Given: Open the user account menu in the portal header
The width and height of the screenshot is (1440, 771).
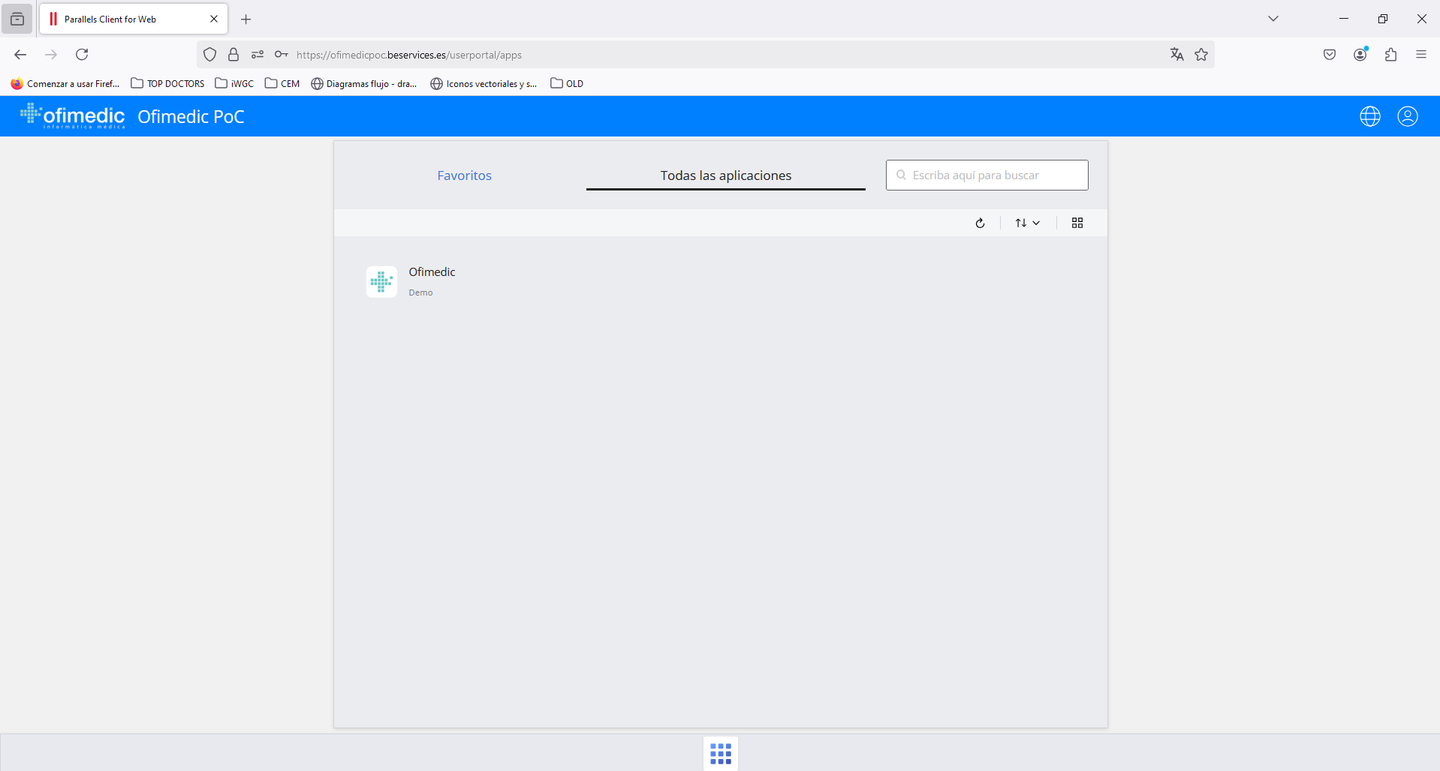Looking at the screenshot, I should [1408, 116].
